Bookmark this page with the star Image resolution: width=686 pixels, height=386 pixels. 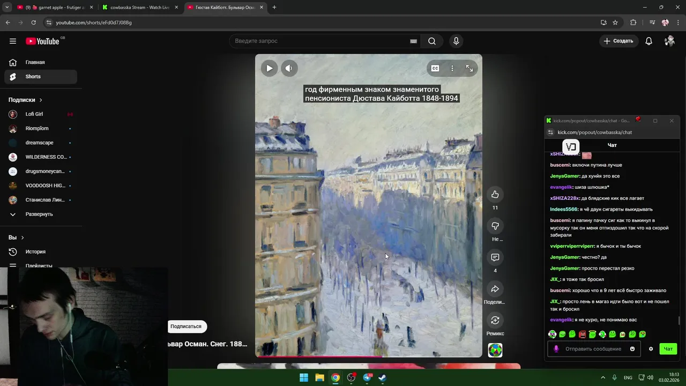point(615,23)
